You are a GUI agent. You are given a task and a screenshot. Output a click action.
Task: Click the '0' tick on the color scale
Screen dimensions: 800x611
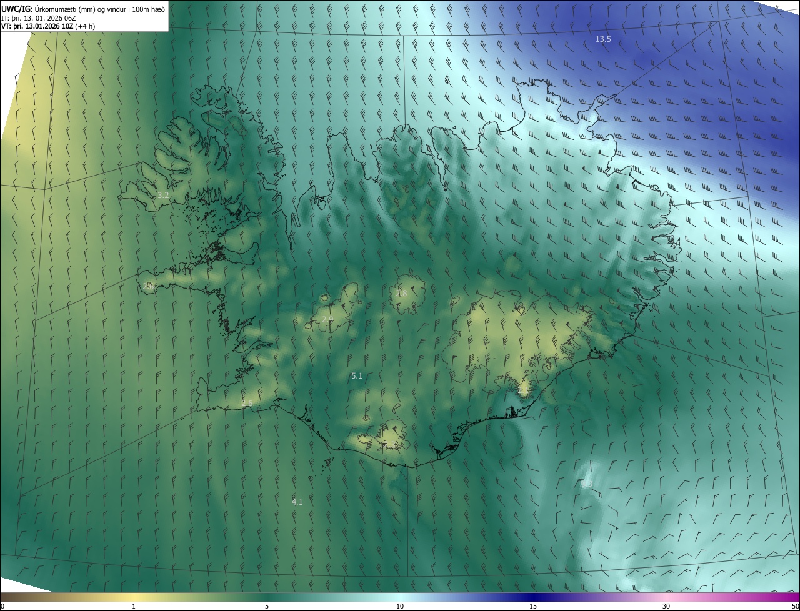point(2,606)
